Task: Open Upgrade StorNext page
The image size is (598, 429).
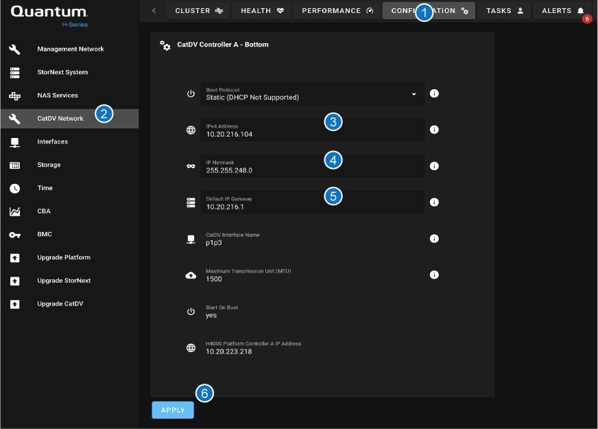Action: [x=69, y=281]
